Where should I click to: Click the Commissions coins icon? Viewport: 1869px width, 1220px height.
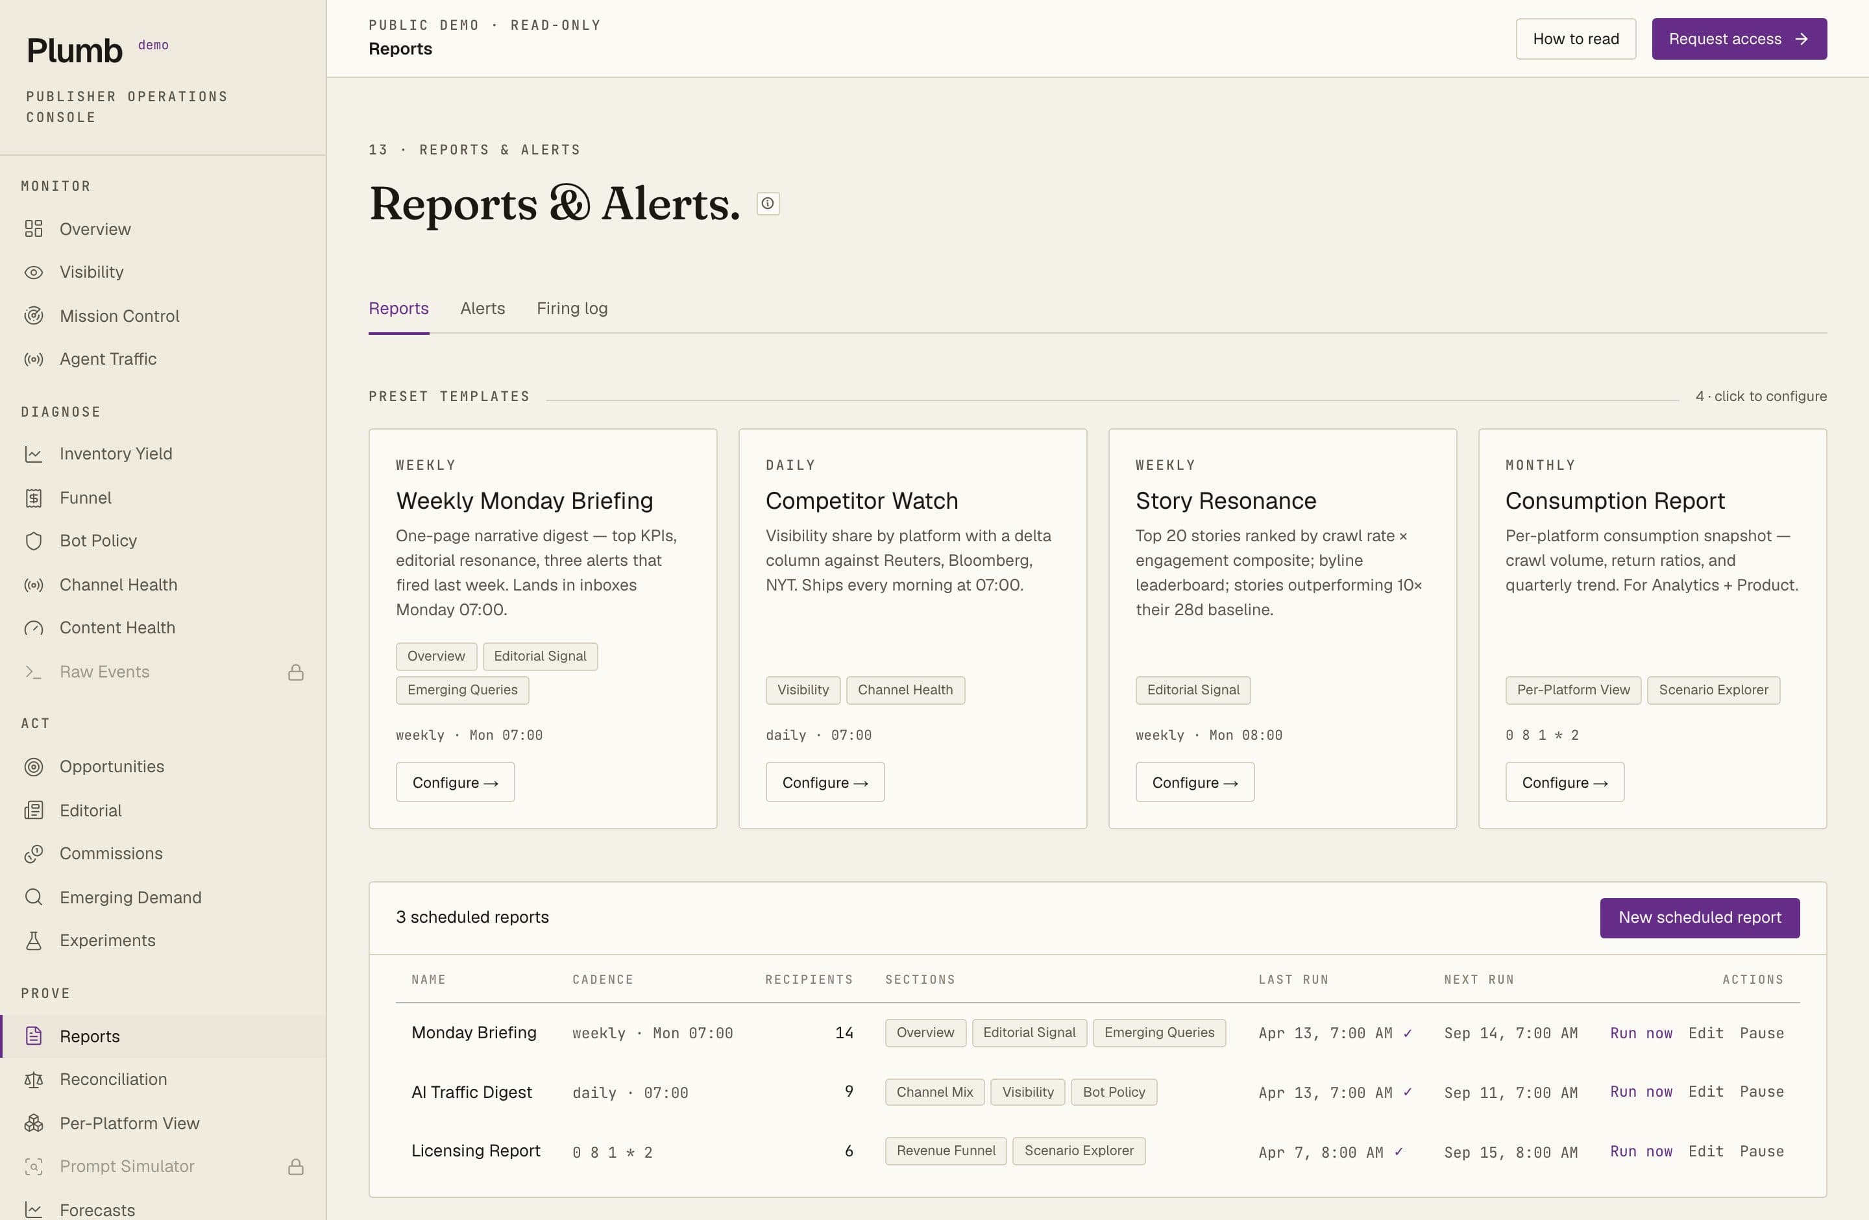click(x=33, y=854)
